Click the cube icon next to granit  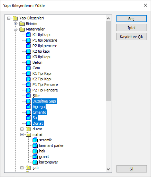(35, 157)
